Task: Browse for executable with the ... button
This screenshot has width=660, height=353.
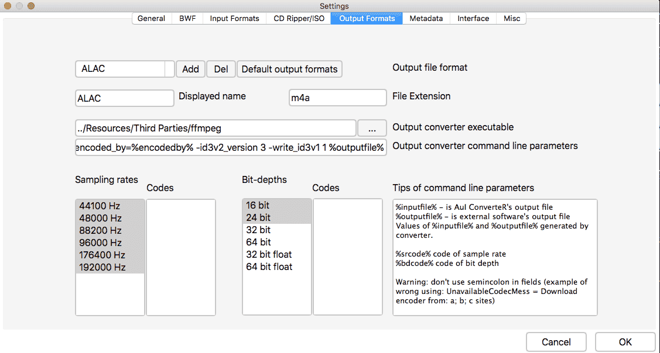Action: (372, 128)
